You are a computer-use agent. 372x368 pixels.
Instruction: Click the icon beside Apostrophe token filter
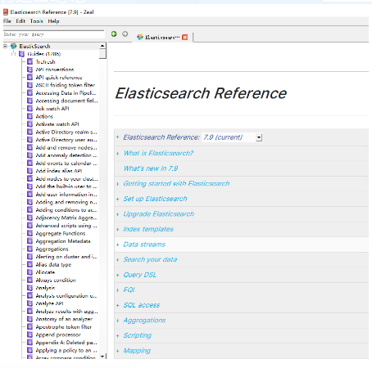pos(29,327)
